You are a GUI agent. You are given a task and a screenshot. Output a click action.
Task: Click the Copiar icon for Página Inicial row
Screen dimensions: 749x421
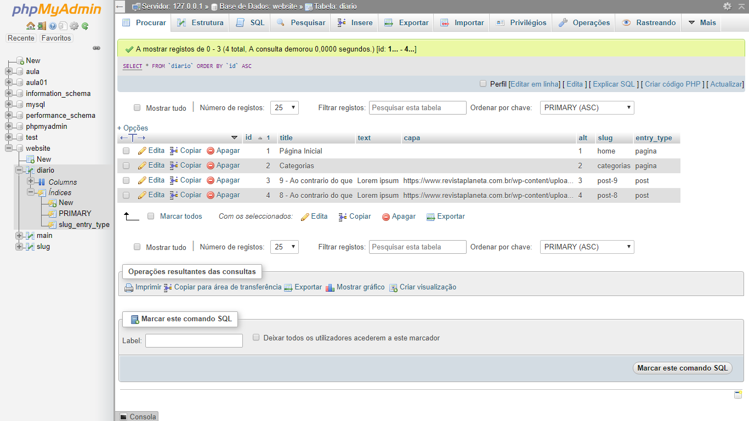pyautogui.click(x=174, y=151)
